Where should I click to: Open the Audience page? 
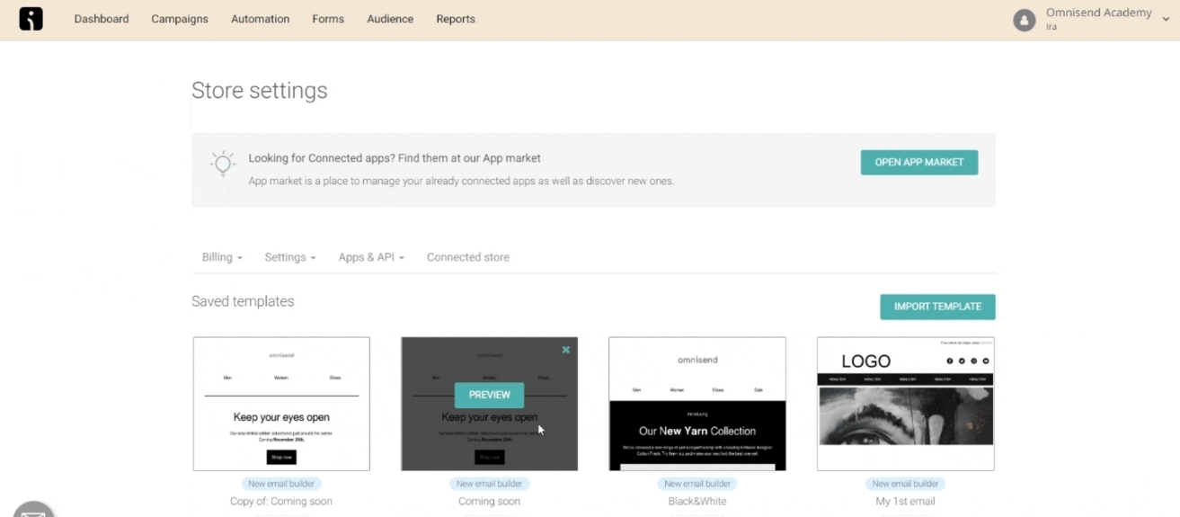(x=390, y=19)
